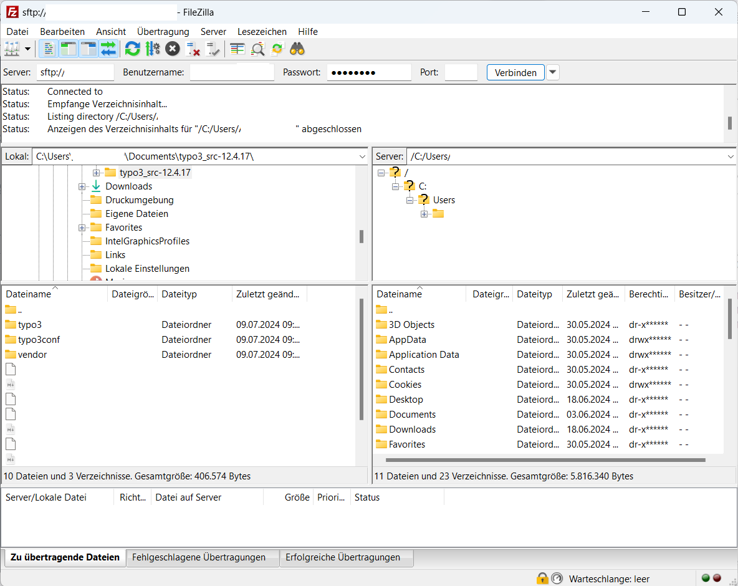
Task: Open remote server path dropdown
Action: point(731,156)
